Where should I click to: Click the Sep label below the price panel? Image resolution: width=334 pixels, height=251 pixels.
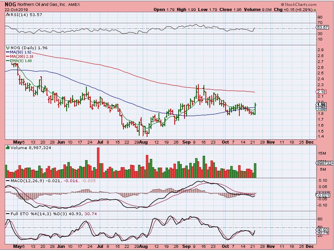tap(187, 142)
